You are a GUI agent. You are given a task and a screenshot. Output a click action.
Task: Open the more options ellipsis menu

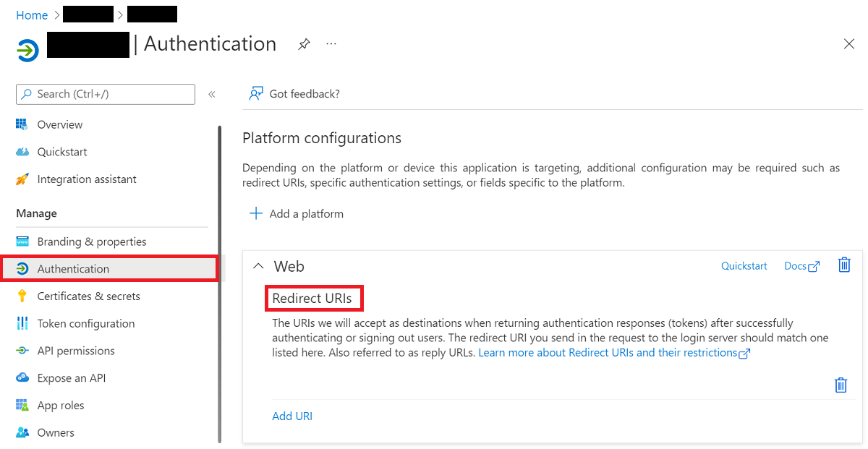click(331, 44)
